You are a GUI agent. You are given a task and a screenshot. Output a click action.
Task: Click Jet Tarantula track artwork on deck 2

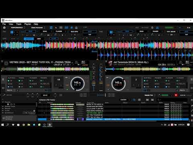110,63
